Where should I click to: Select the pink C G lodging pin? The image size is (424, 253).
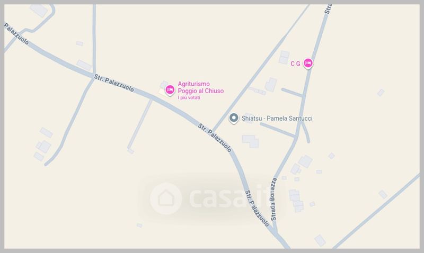coord(308,64)
